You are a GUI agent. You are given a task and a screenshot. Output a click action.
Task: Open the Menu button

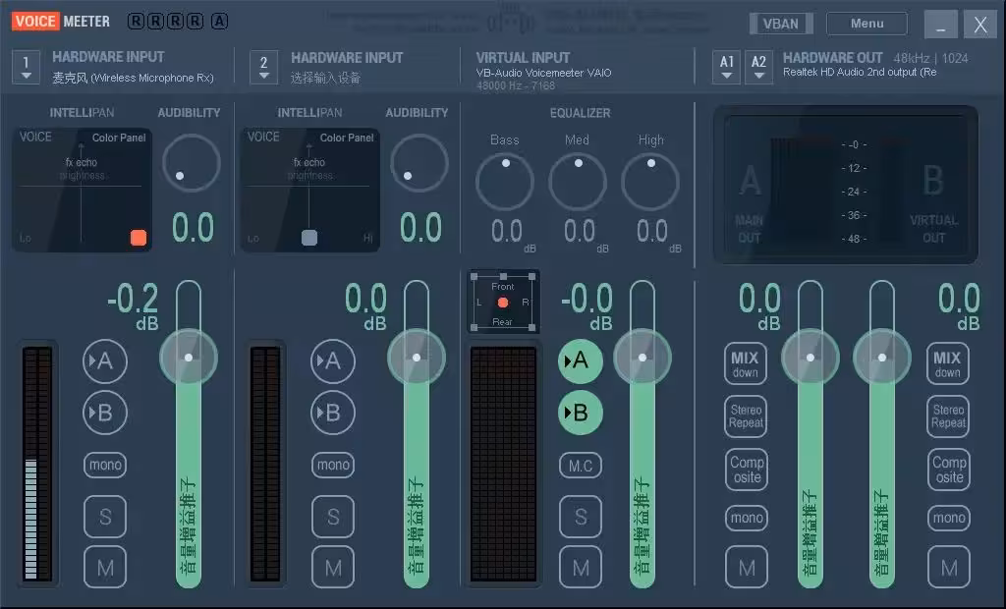coord(866,24)
